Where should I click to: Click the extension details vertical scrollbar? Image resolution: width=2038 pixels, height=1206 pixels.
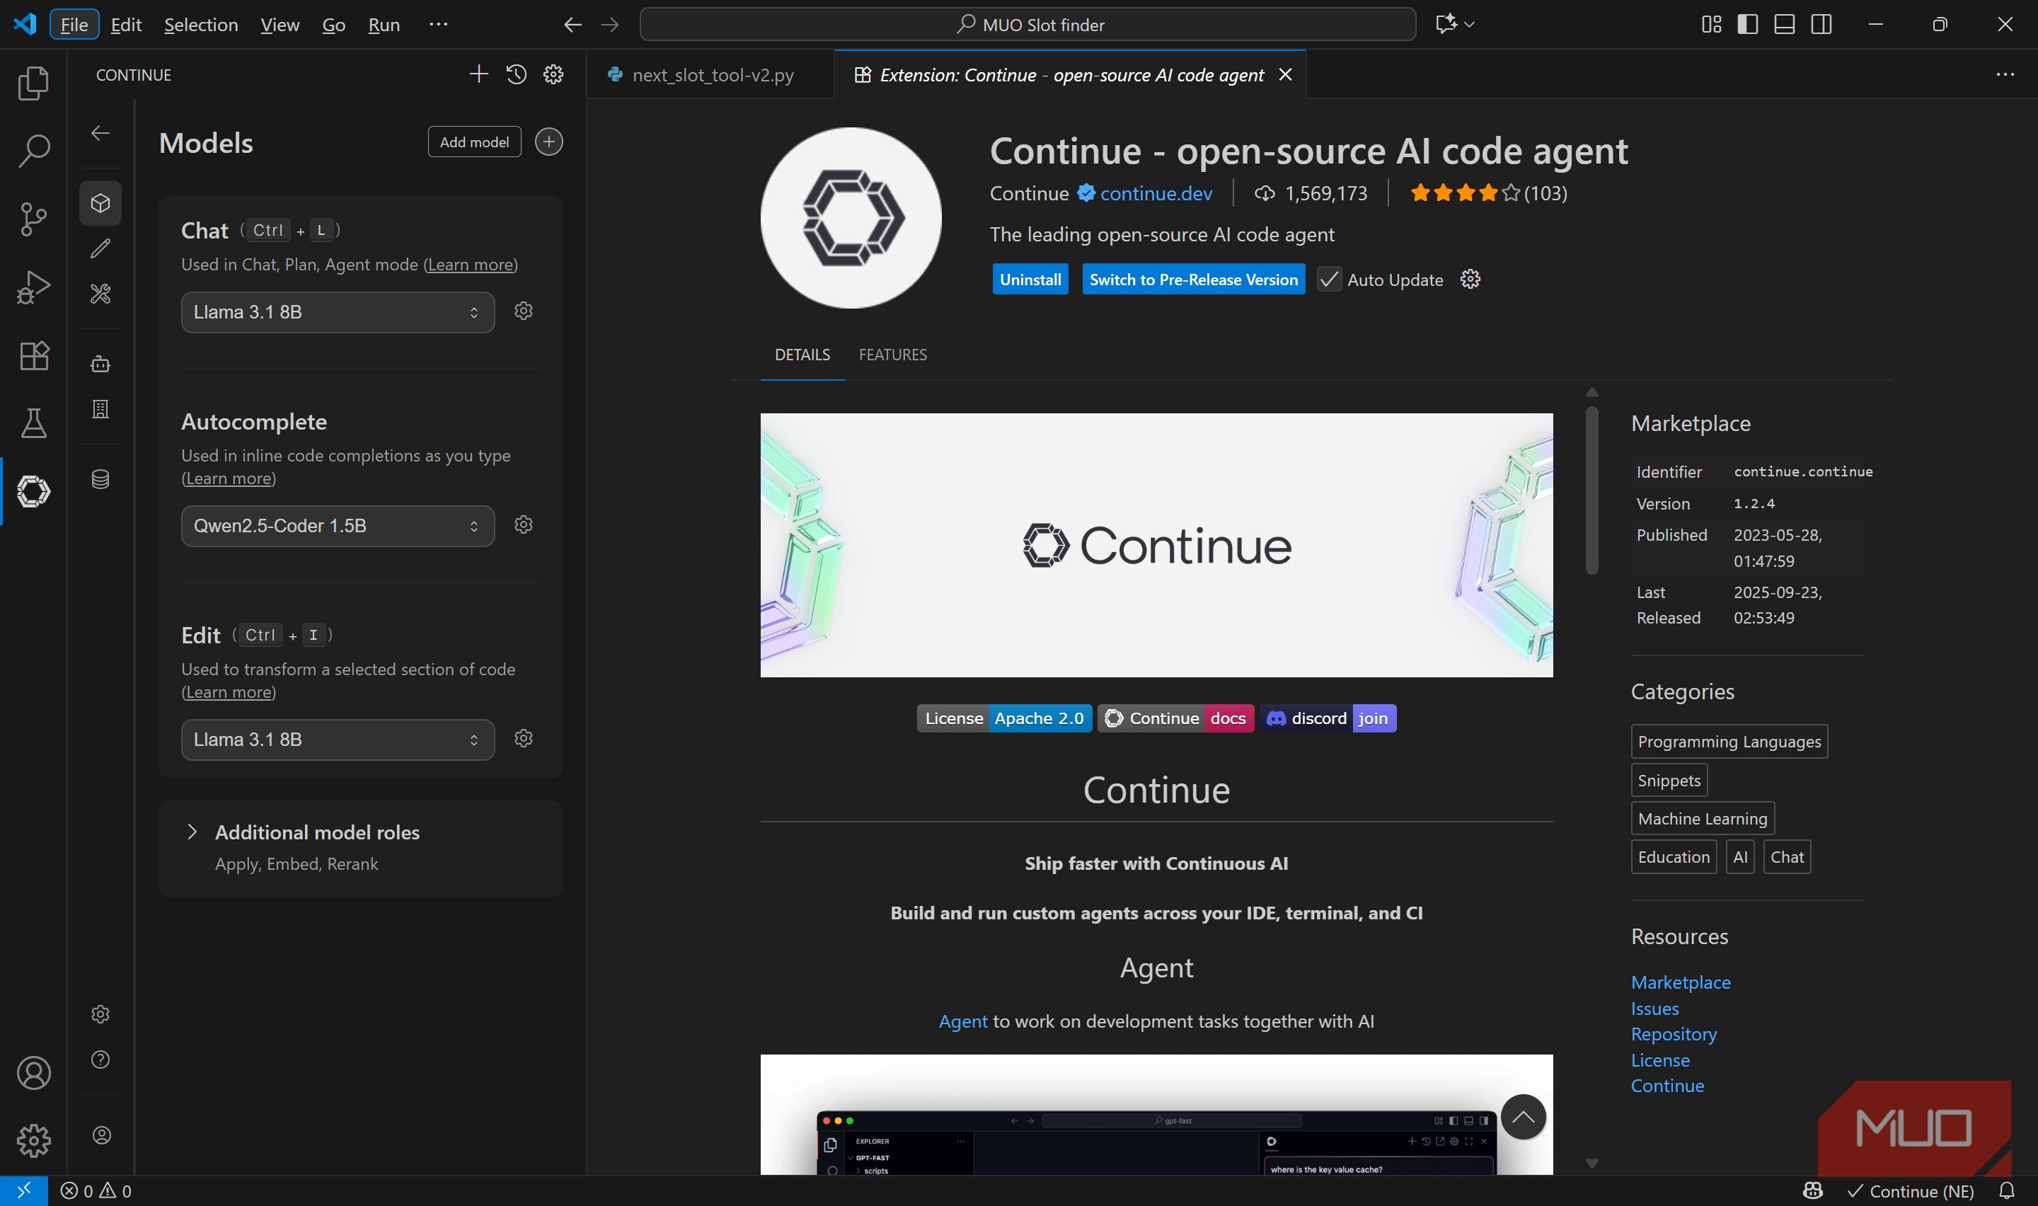(x=1591, y=490)
